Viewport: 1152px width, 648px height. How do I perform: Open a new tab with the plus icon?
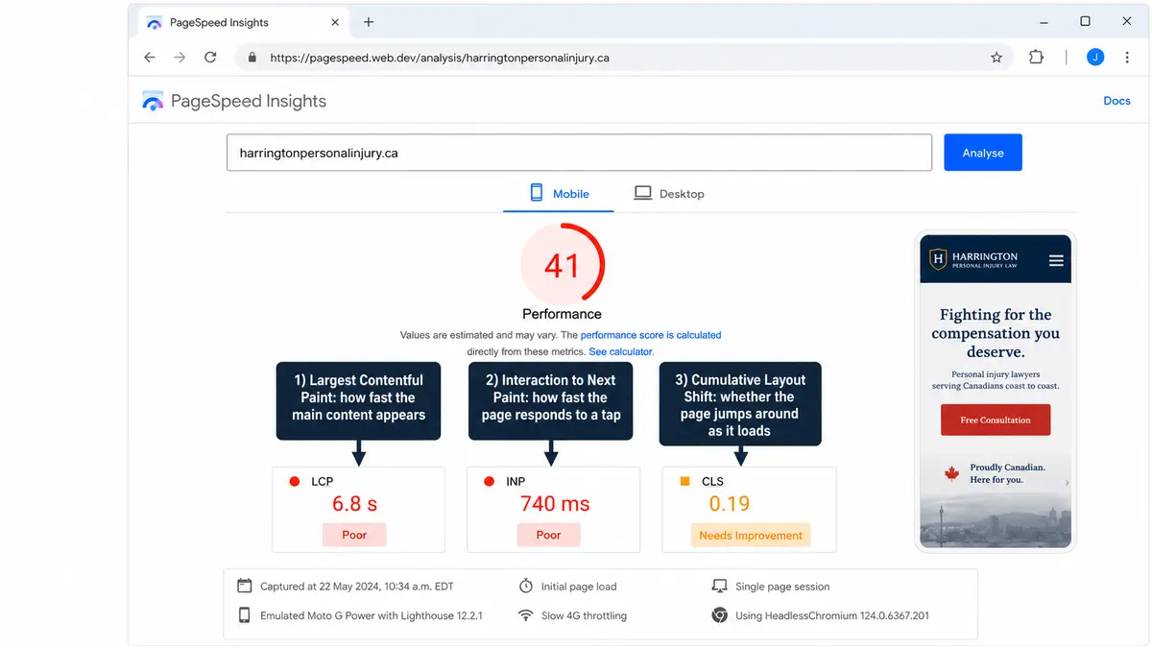tap(369, 22)
